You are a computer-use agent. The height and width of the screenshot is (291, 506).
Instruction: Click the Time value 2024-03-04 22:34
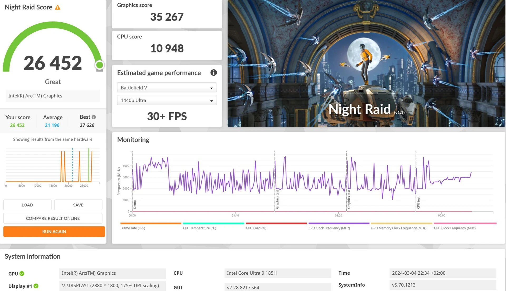point(443,273)
